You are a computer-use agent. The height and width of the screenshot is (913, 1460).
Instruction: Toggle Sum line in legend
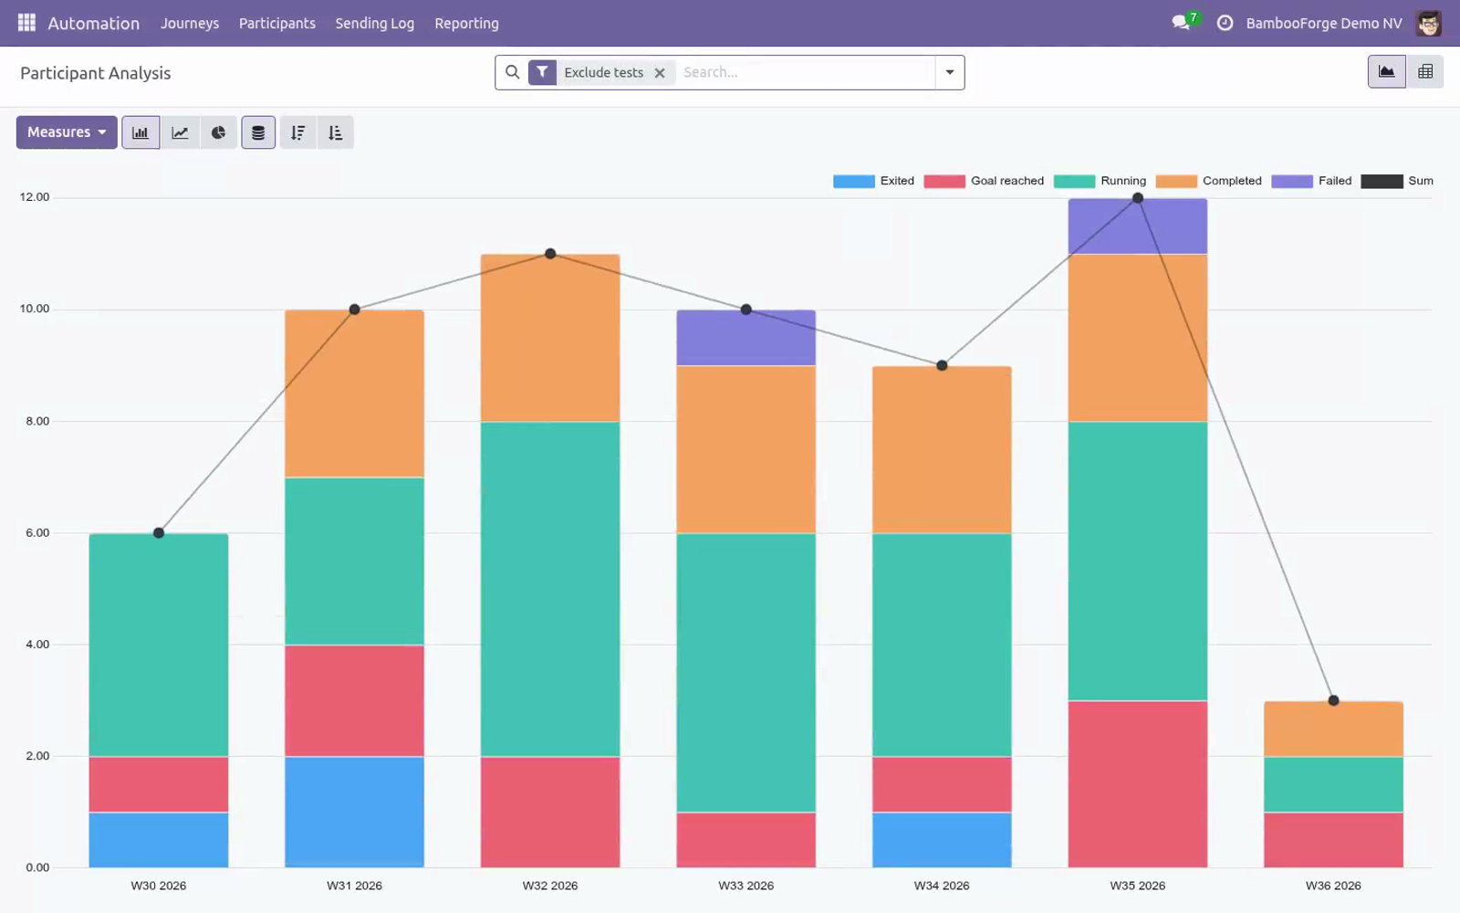tap(1397, 181)
